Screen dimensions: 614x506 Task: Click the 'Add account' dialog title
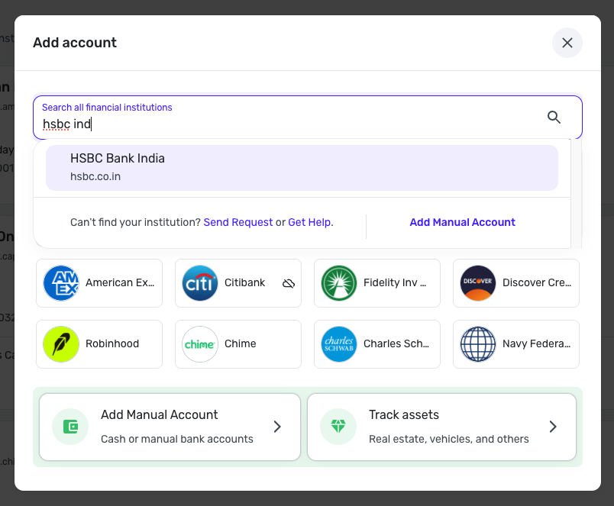tap(75, 42)
